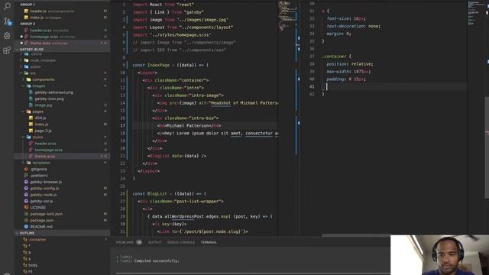Open theme.scss from Group 2 open editors

(x=40, y=43)
